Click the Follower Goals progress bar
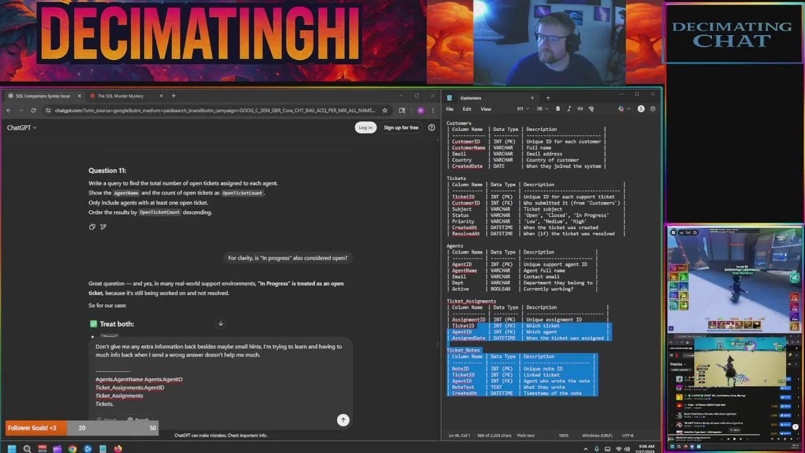805x453 pixels. point(82,428)
